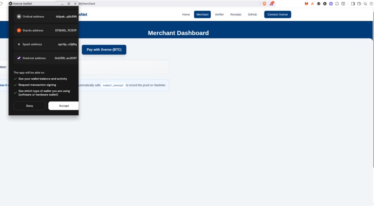The width and height of the screenshot is (374, 206).
Task: Click the Starknet address icon
Action: (19, 58)
